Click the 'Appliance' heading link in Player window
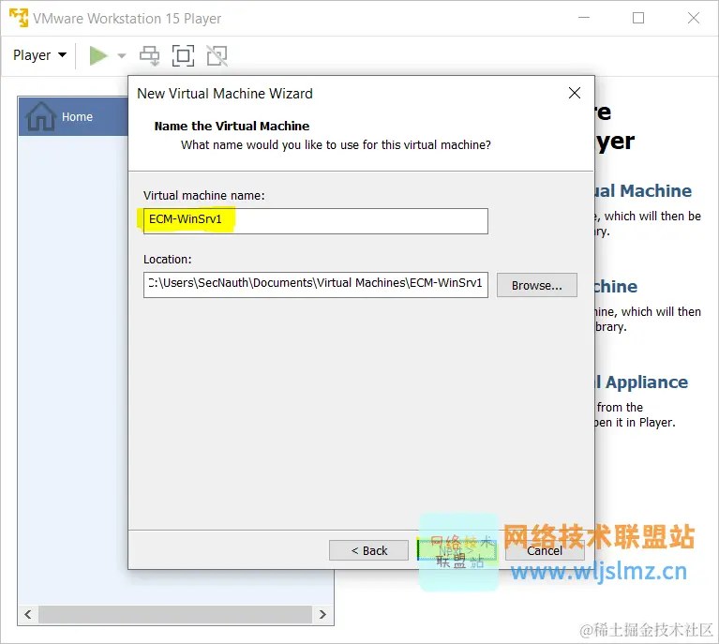Viewport: 719px width, 644px height. pyautogui.click(x=642, y=382)
